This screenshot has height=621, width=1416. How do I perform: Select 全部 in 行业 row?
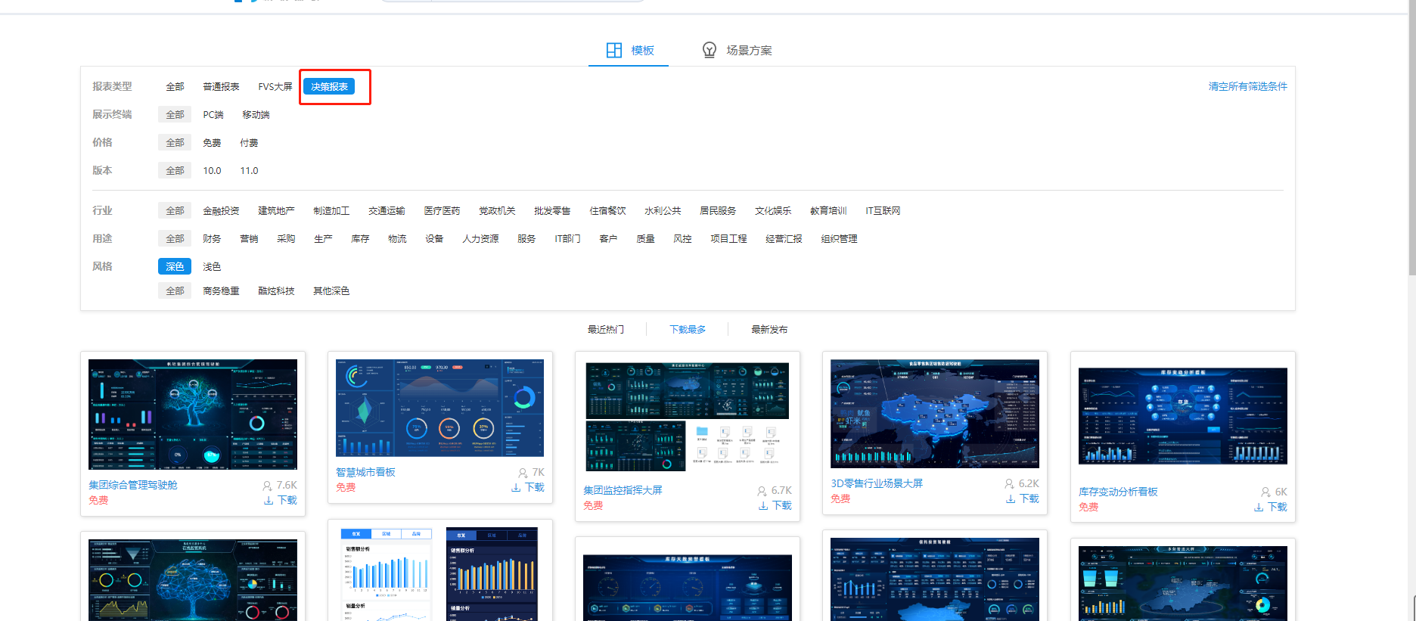[x=175, y=210]
